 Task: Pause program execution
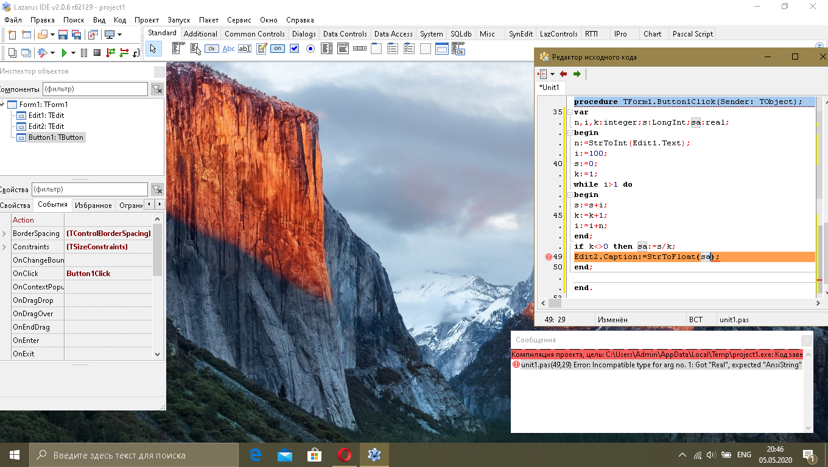[x=84, y=53]
